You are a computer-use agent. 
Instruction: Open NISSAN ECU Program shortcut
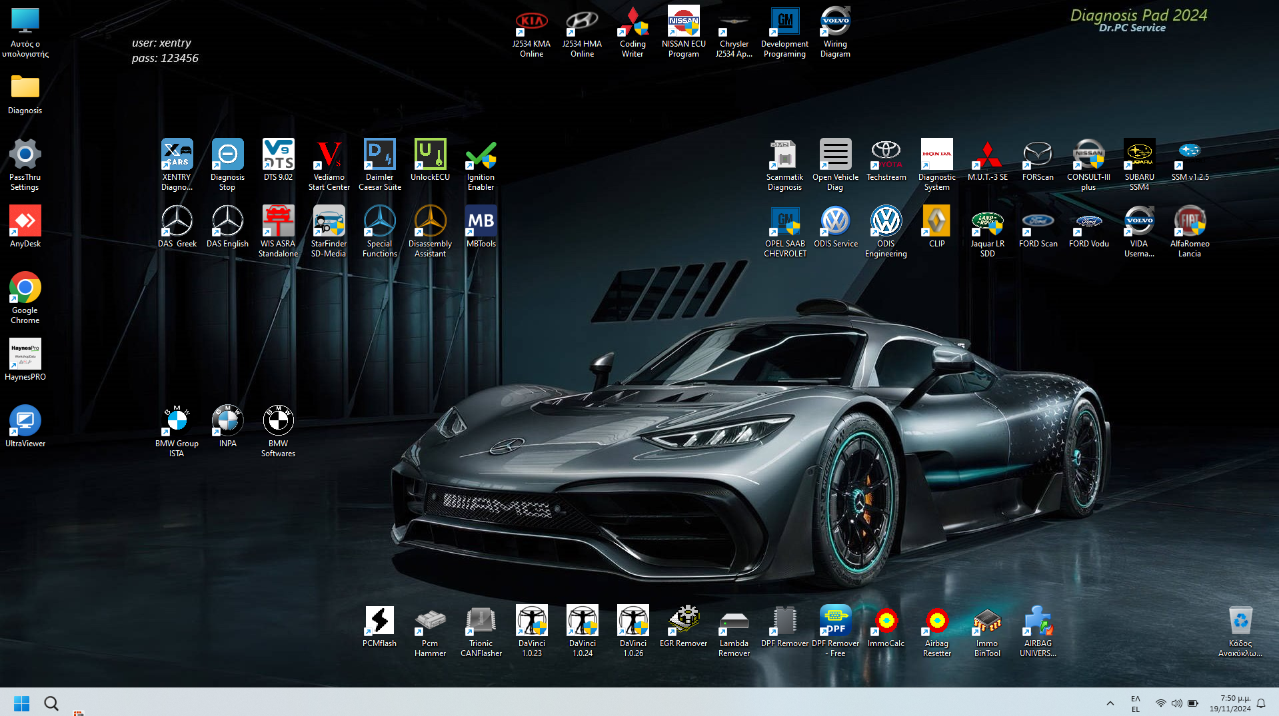point(683,31)
